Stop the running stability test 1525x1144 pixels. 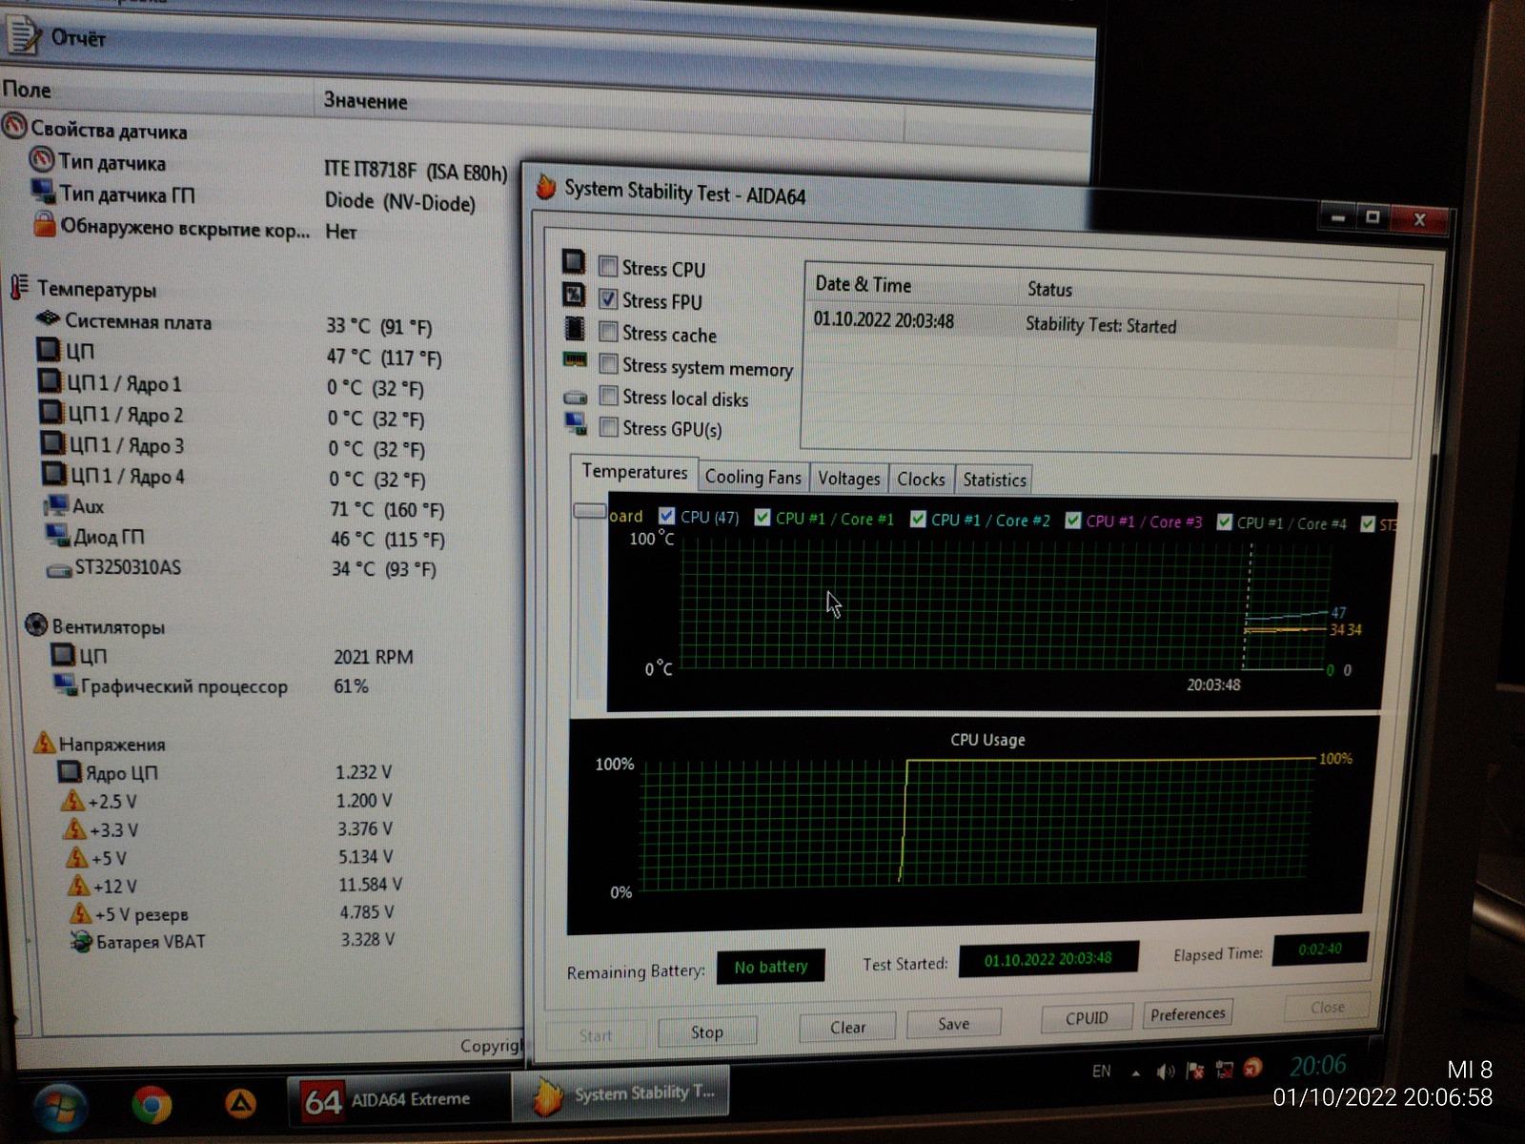click(x=707, y=1032)
